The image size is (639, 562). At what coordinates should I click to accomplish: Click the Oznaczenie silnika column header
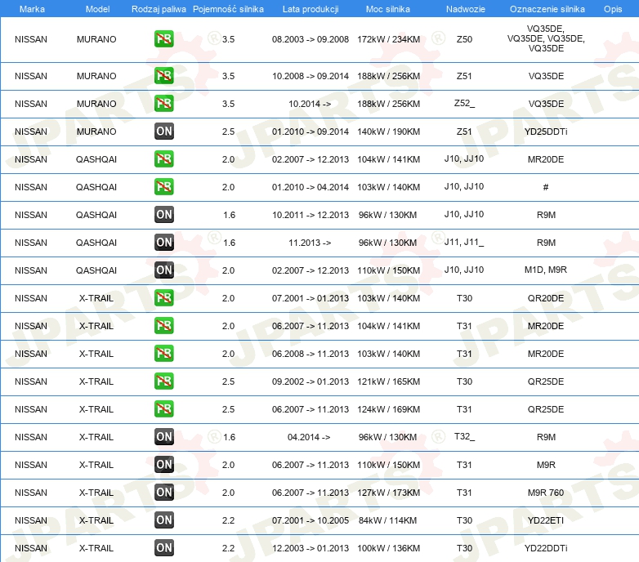[x=545, y=8]
